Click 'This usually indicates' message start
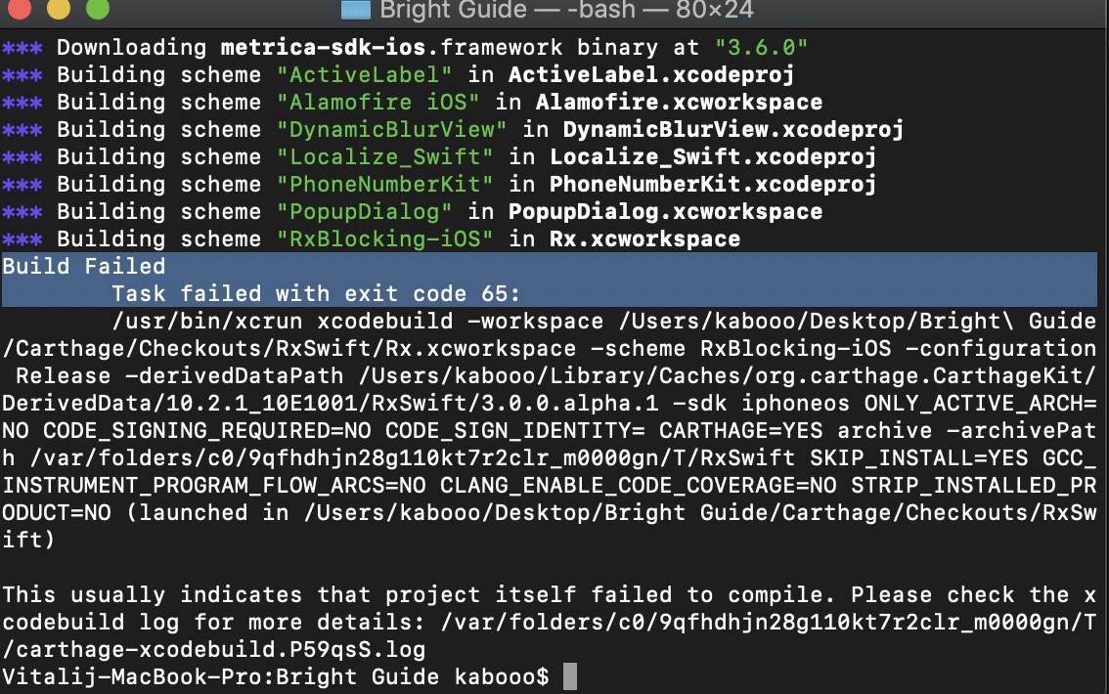The width and height of the screenshot is (1109, 694). click(152, 595)
